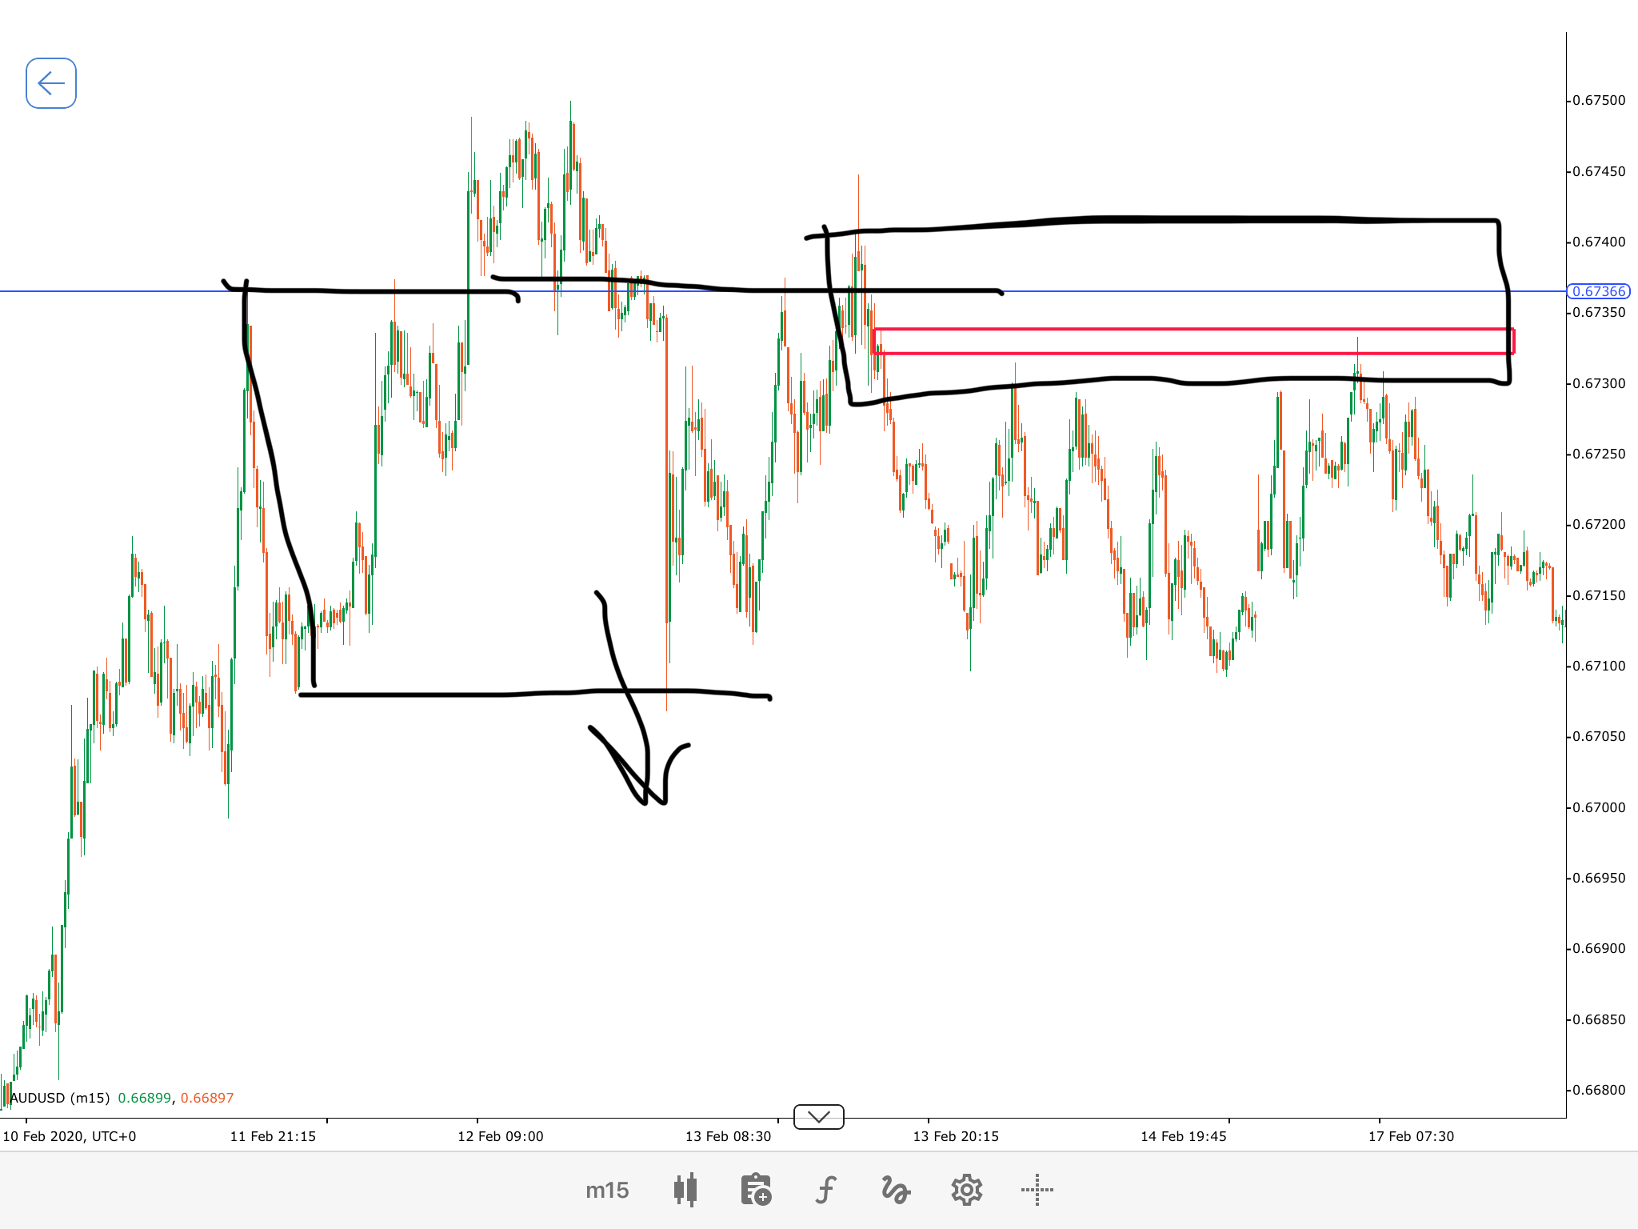This screenshot has width=1638, height=1229.
Task: Click the 0.66800 price axis label
Action: click(x=1599, y=1090)
